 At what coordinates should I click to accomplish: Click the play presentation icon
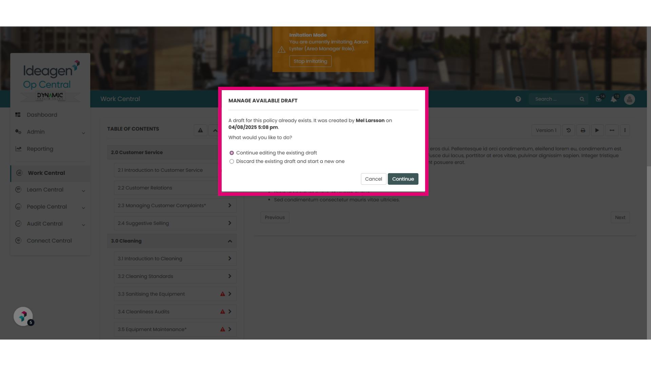[x=597, y=130]
